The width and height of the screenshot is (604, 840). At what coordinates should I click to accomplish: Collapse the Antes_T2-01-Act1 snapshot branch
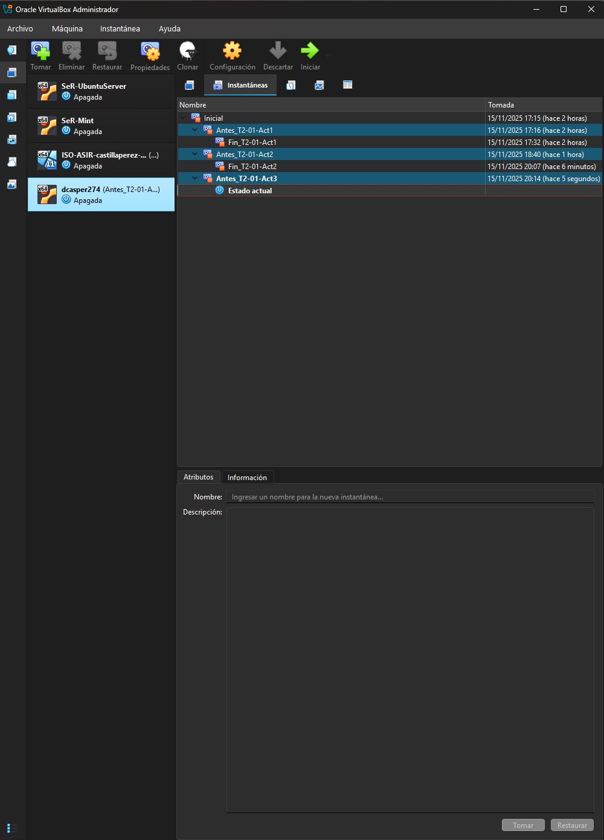[x=194, y=130]
